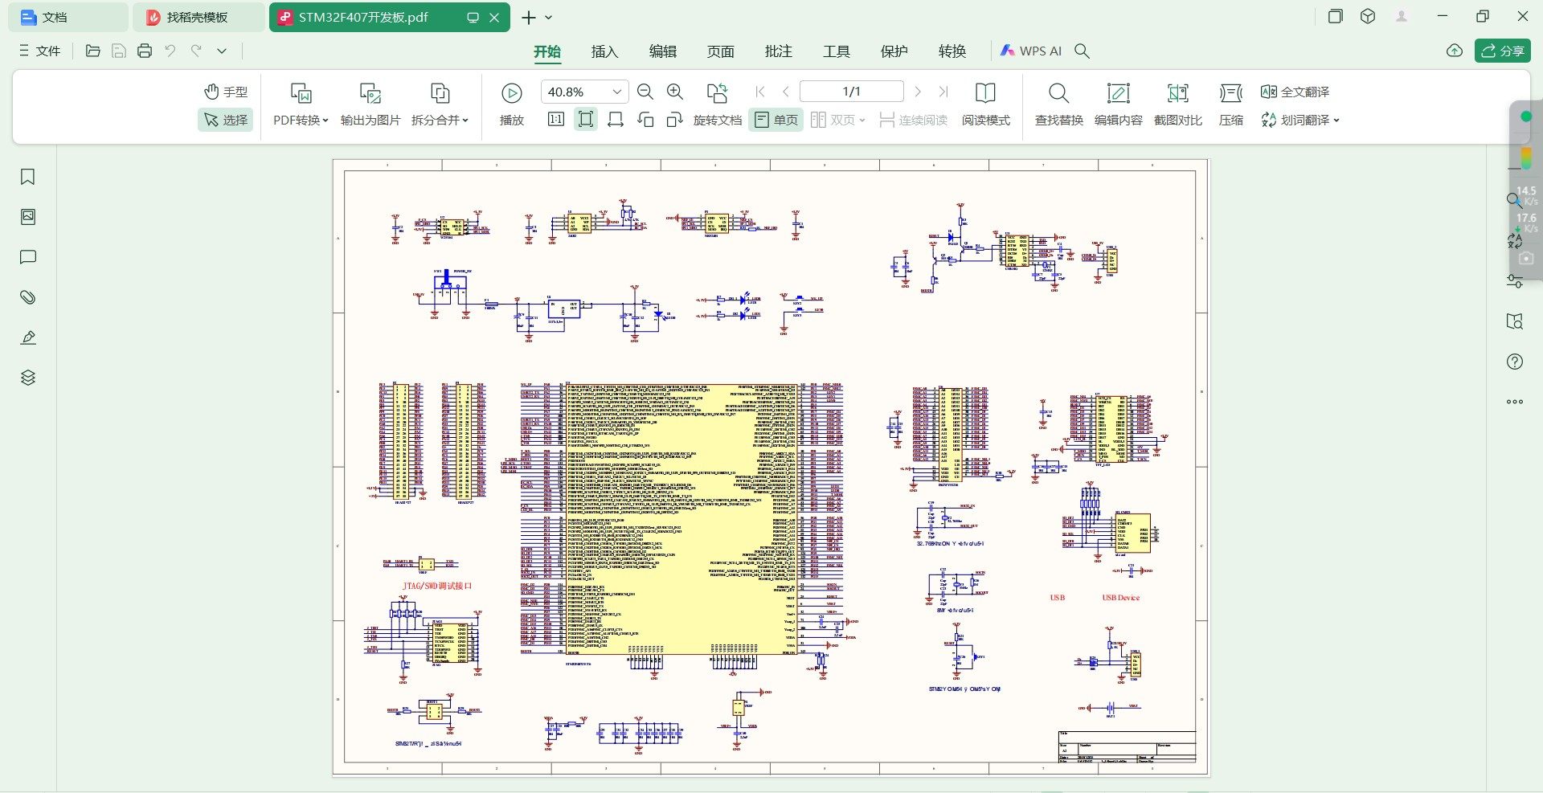
Task: Enable the Hand tool mode
Action: pyautogui.click(x=225, y=92)
